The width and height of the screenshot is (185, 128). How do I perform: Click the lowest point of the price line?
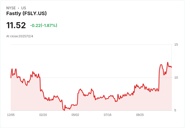64,110
